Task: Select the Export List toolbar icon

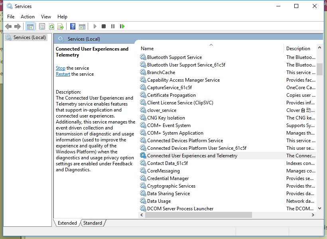Action: coord(61,26)
